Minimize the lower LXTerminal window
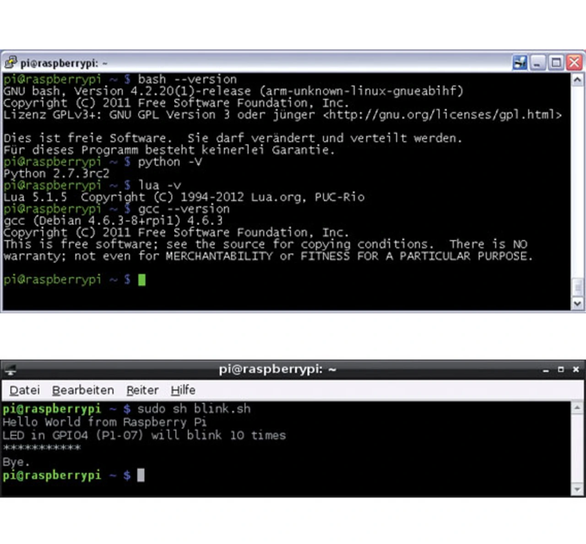The image size is (586, 544). (546, 369)
